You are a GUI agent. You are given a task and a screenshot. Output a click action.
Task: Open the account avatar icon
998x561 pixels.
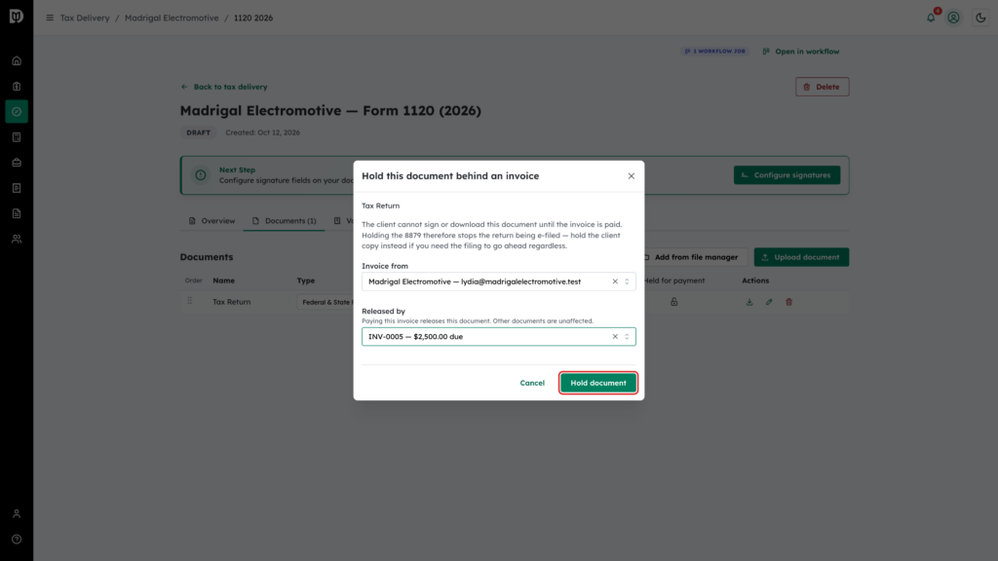pyautogui.click(x=953, y=18)
